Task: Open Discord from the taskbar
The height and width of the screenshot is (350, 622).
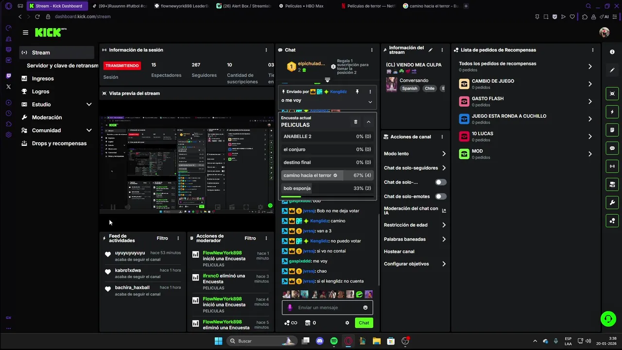Action: (319, 341)
